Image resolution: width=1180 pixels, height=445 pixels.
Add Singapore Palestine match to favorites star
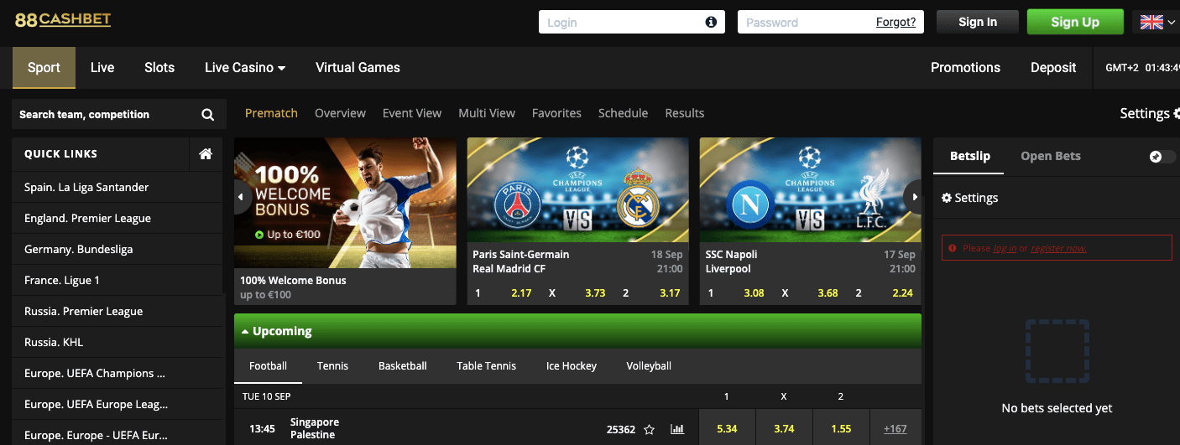[649, 429]
